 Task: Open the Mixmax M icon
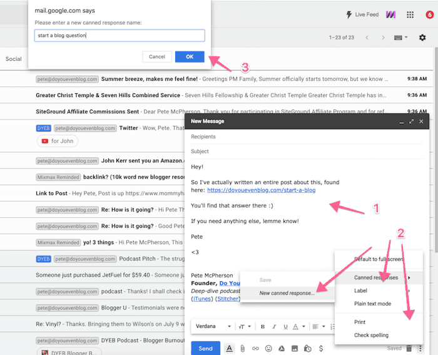pos(390,14)
